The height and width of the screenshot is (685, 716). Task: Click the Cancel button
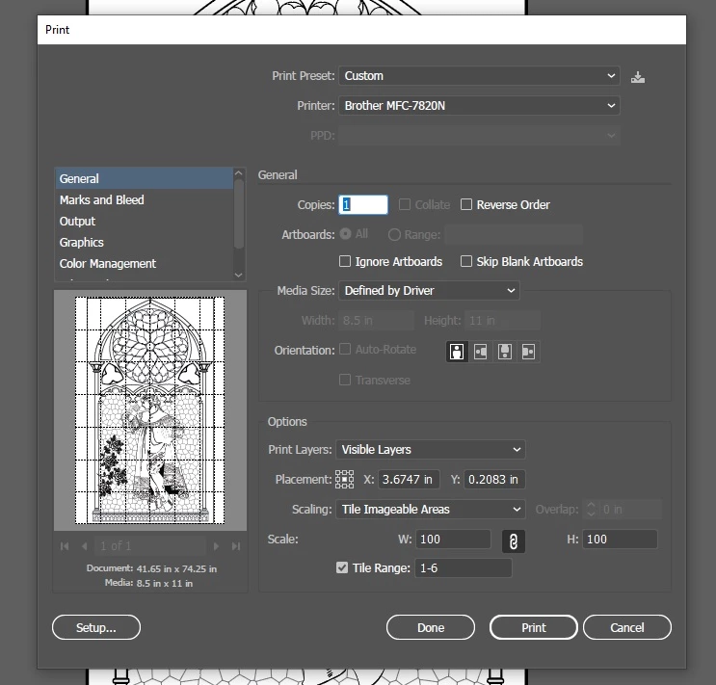pos(627,627)
